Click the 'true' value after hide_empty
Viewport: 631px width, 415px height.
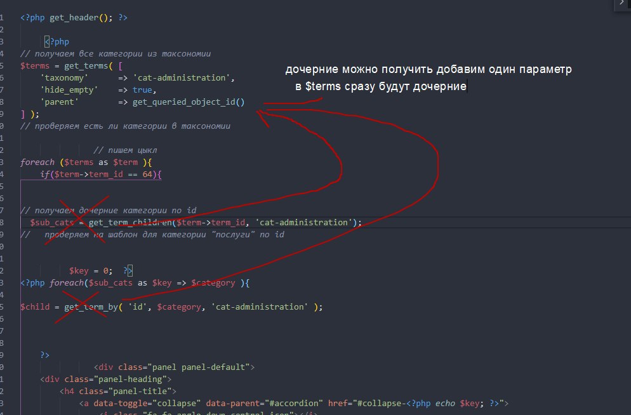(x=142, y=89)
